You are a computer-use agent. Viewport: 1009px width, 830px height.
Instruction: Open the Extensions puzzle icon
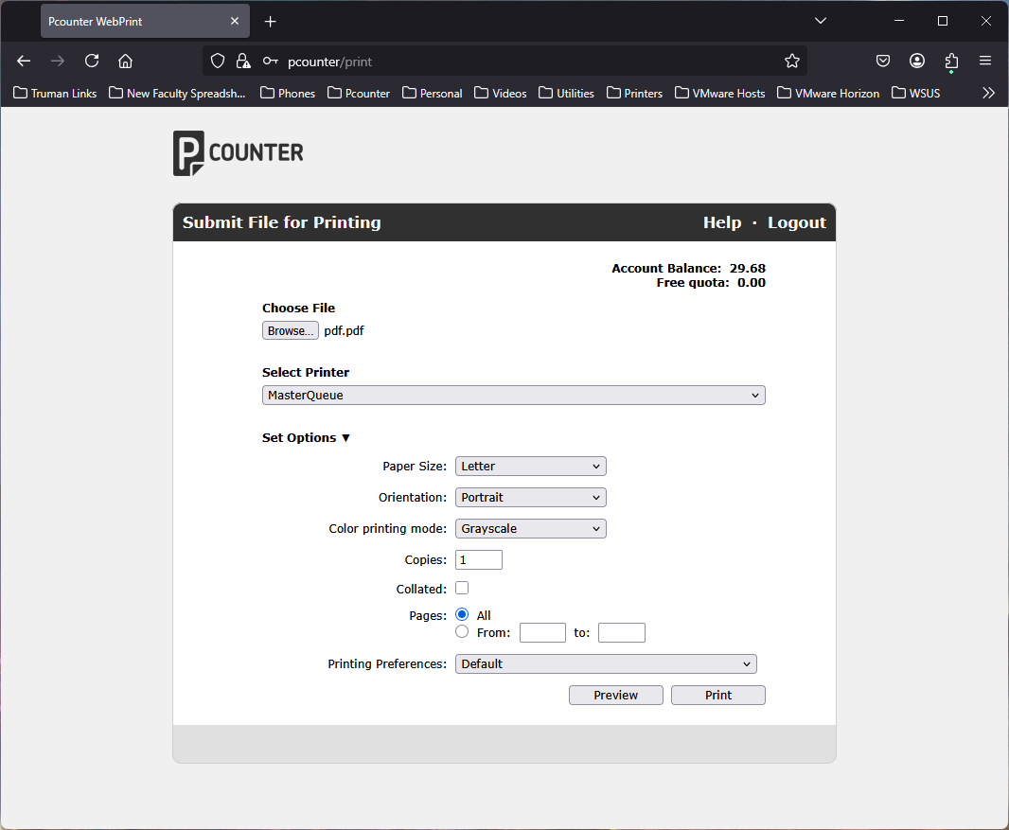click(951, 62)
